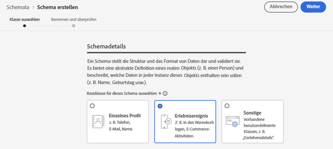Viewport: 333px width, 149px height.
Task: Click the Sonstige card title
Action: tap(252, 113)
